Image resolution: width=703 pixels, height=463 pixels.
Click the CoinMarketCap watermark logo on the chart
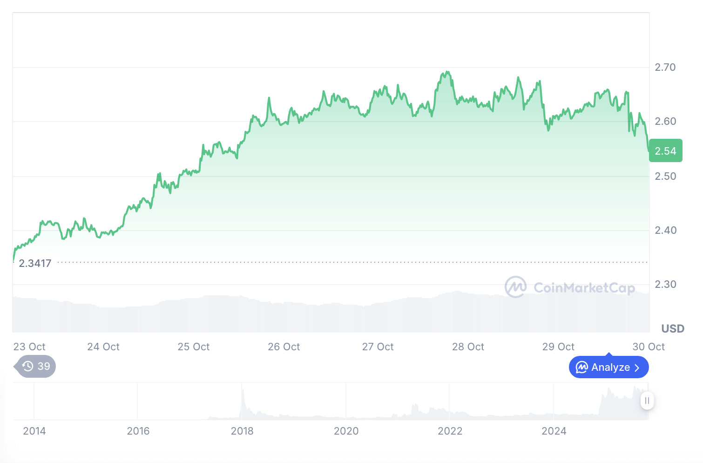click(x=570, y=287)
